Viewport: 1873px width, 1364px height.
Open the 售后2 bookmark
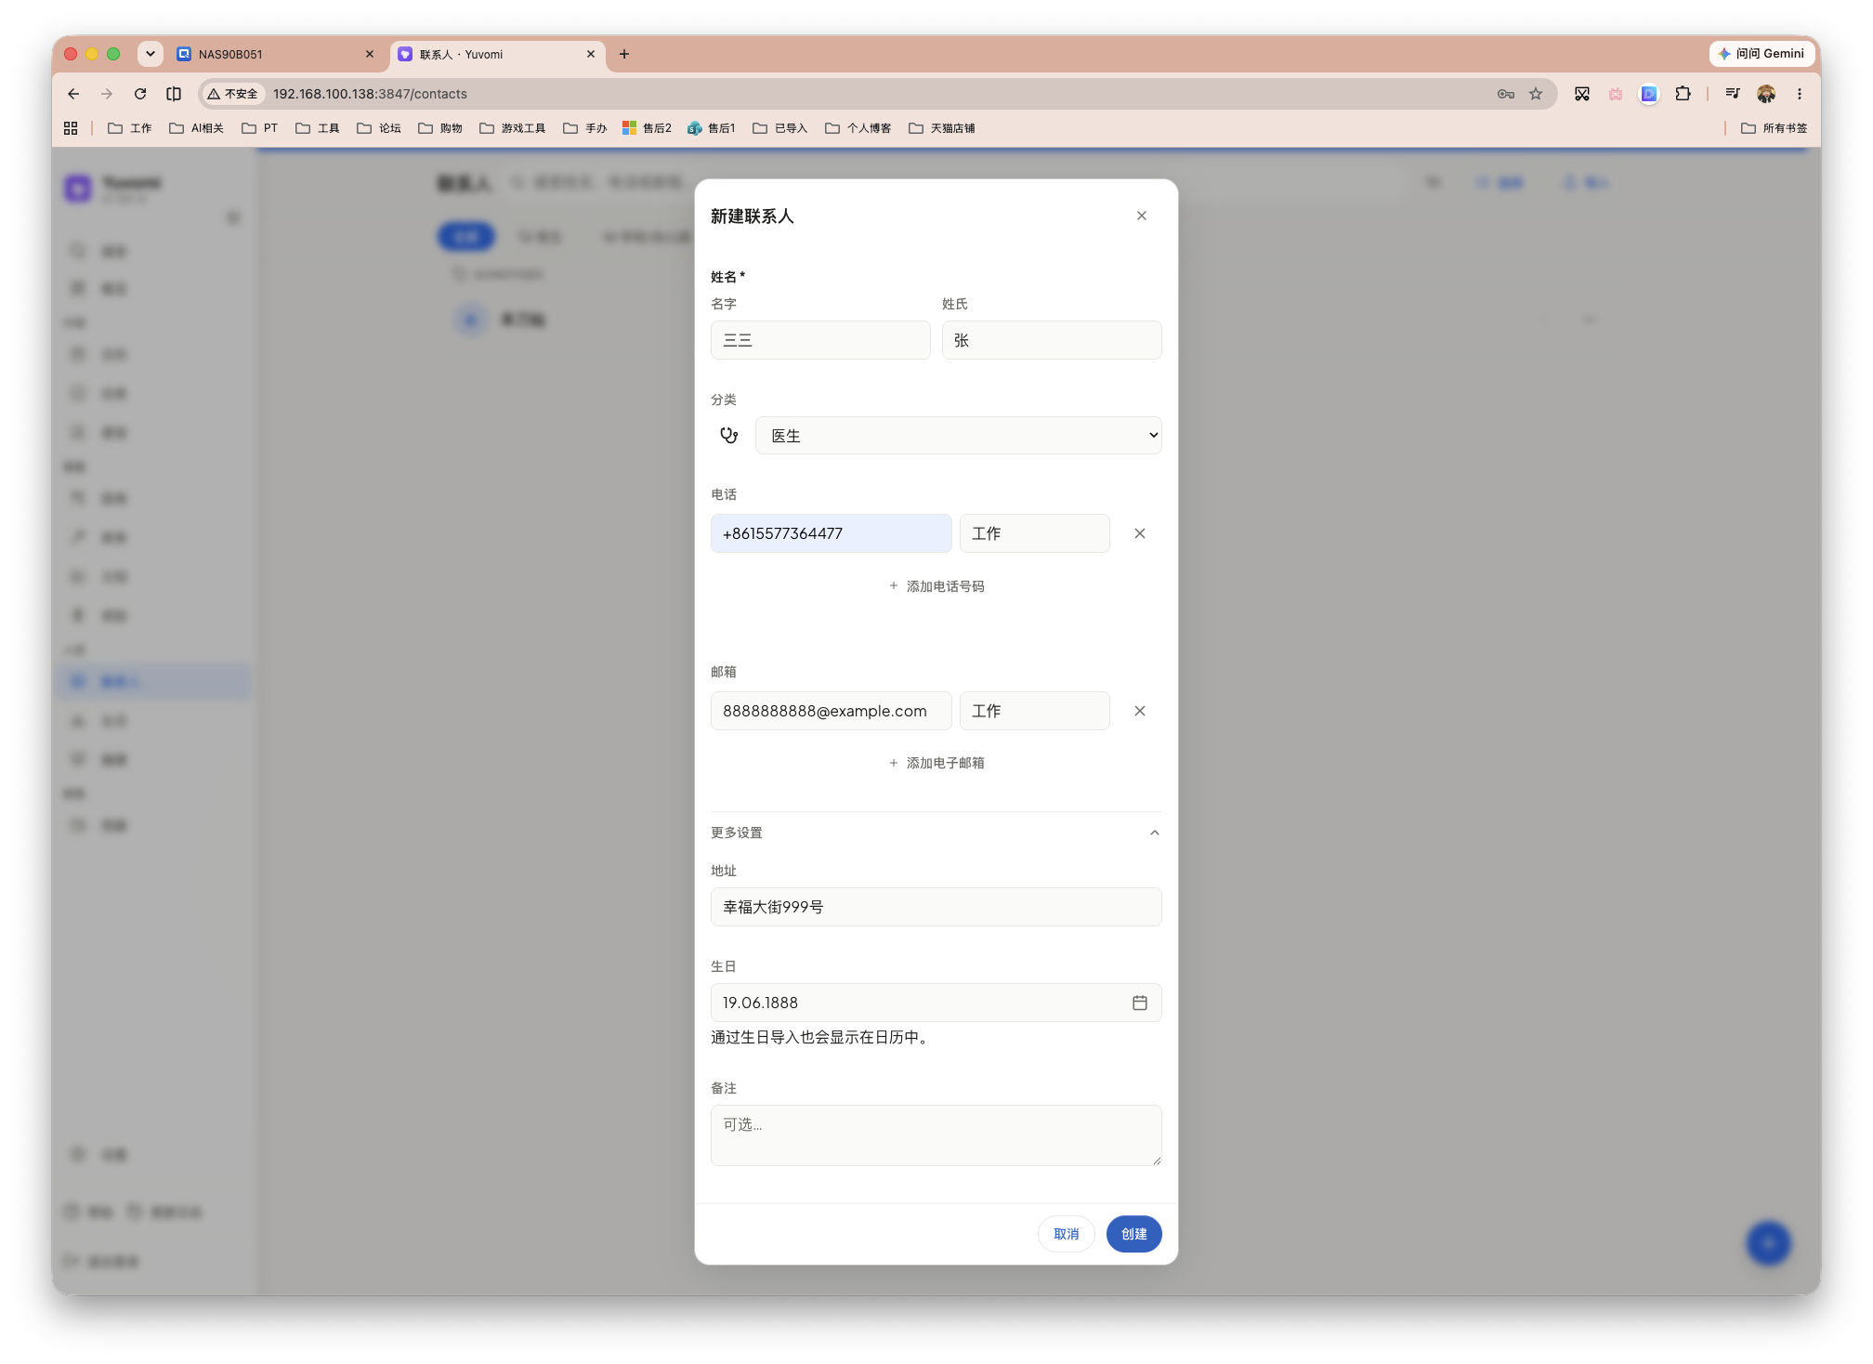point(648,128)
